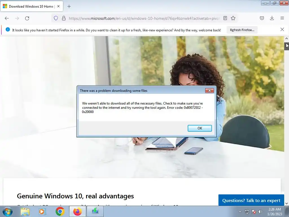The width and height of the screenshot is (289, 217).
Task: Click the error message text 0x80072EE2
Action: click(192, 108)
